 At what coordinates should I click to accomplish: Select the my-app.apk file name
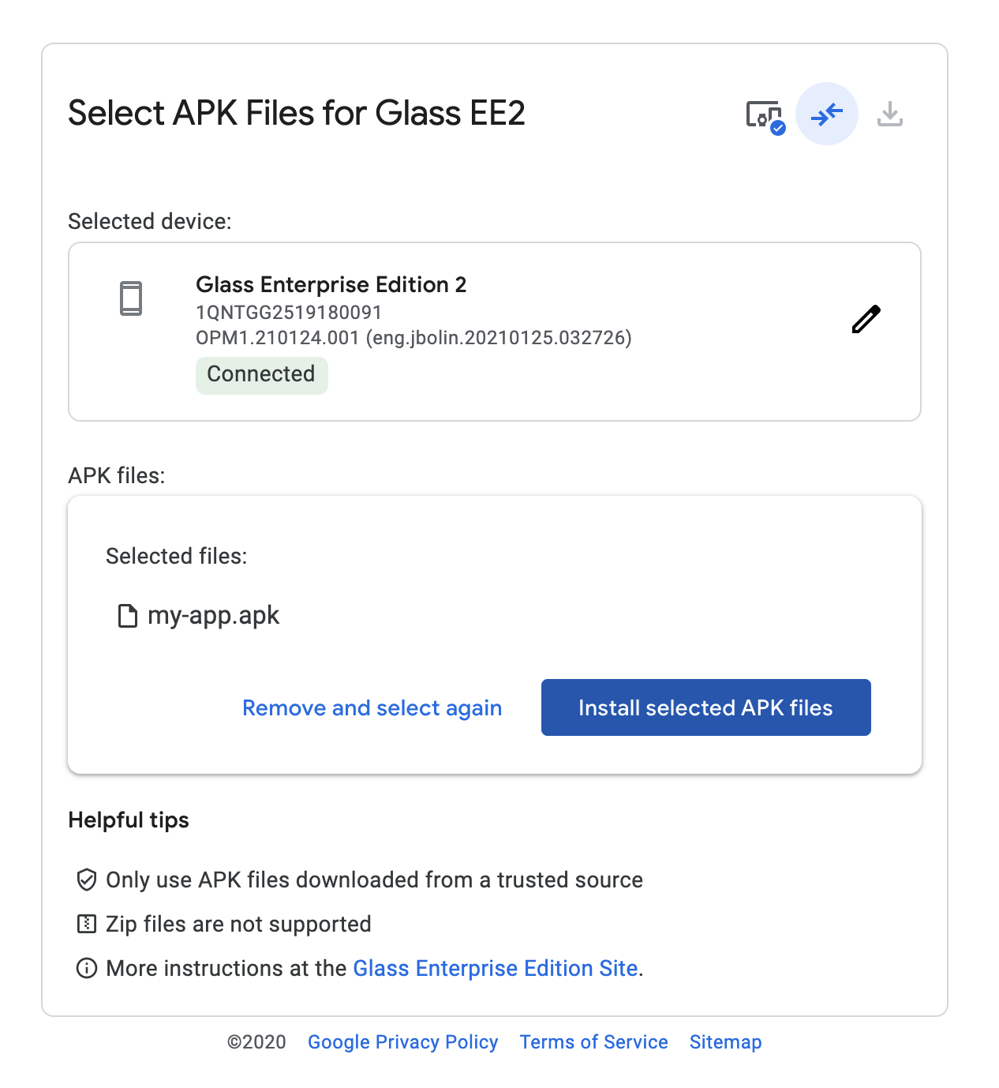[214, 616]
